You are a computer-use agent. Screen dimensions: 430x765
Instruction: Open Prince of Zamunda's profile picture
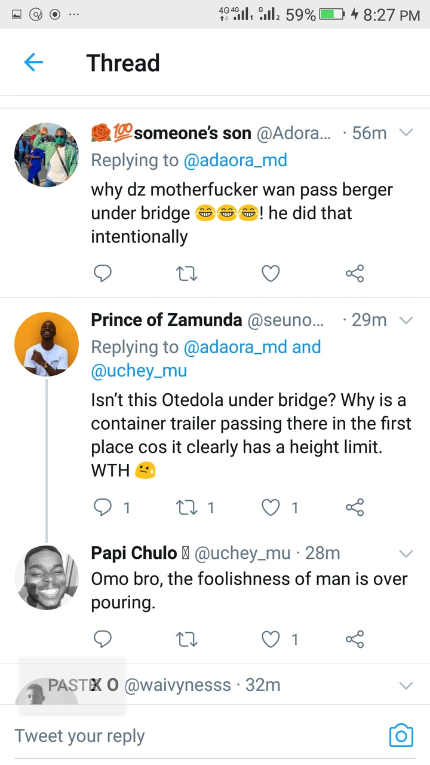(46, 344)
